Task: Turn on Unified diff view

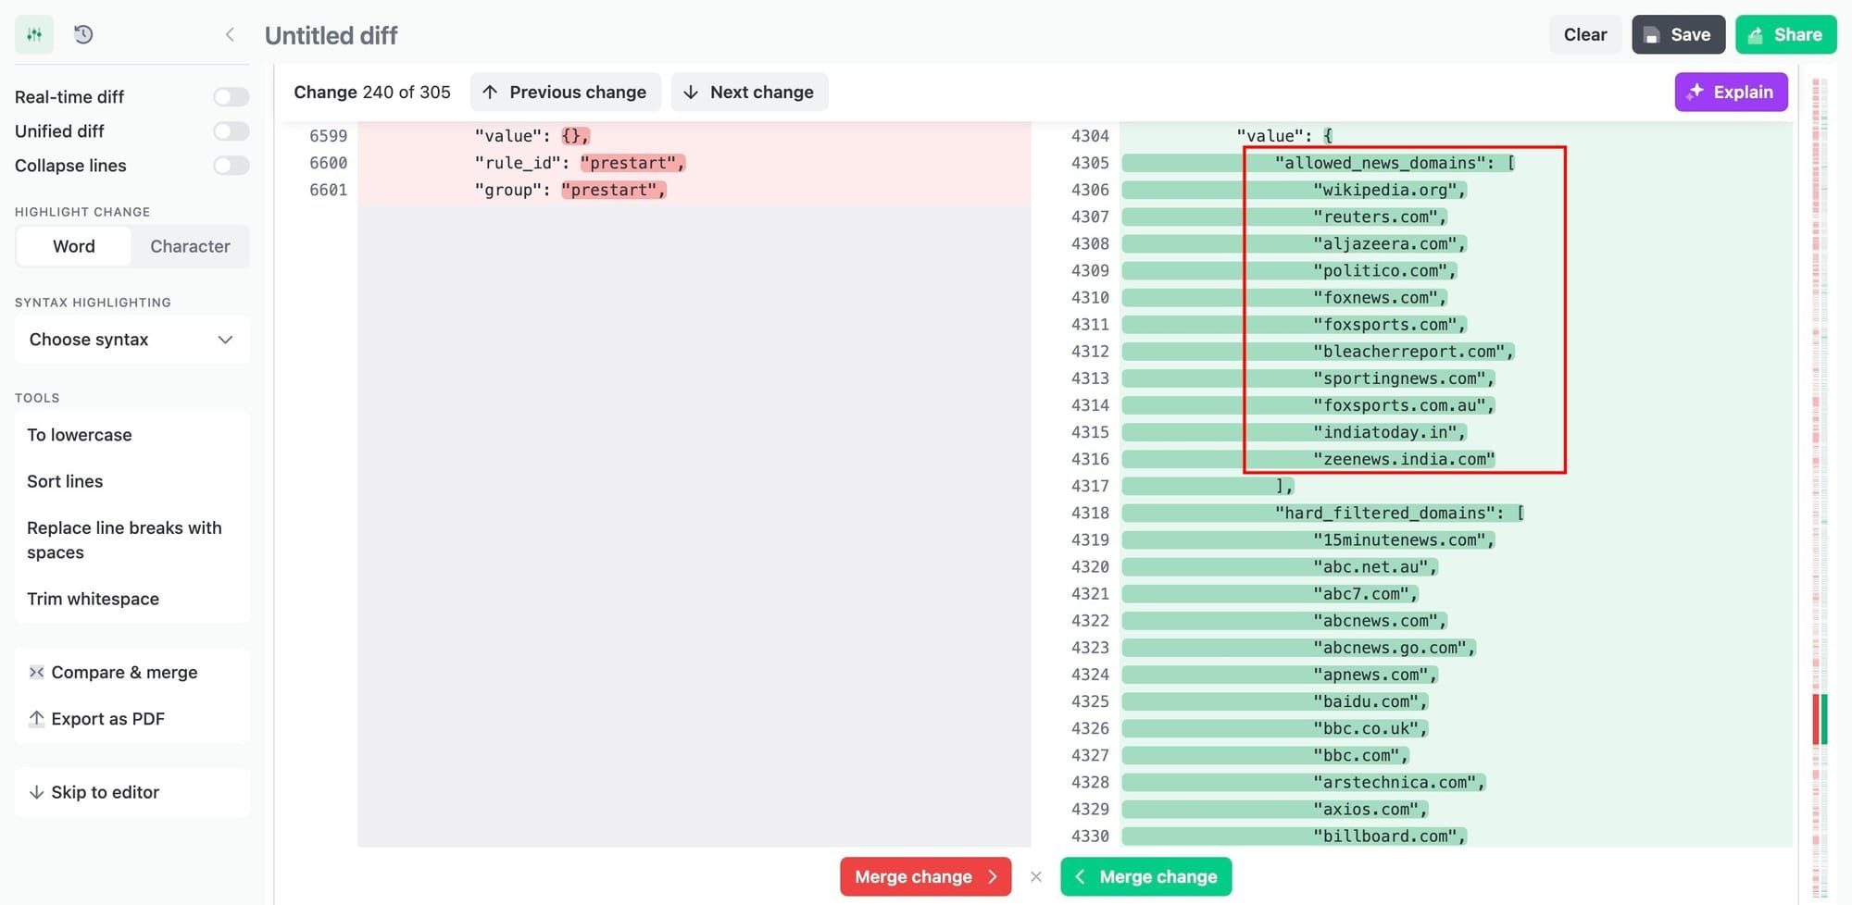Action: pos(231,130)
